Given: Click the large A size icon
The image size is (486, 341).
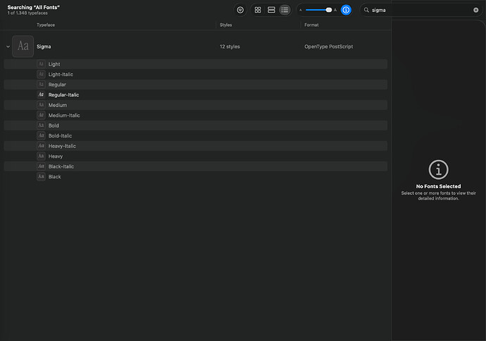Looking at the screenshot, I should [335, 10].
